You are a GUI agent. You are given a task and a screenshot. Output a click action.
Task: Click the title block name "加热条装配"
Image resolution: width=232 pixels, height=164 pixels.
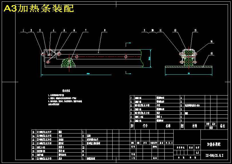(214, 144)
